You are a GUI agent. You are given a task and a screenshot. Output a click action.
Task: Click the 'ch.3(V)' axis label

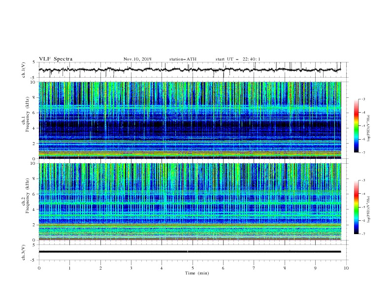[24, 252]
